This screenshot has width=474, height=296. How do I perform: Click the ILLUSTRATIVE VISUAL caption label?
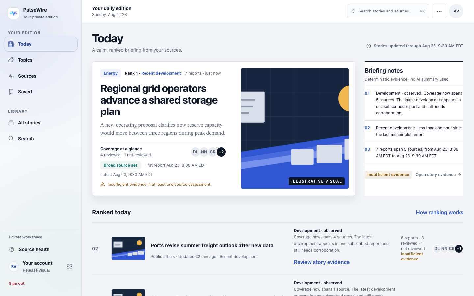pos(317,181)
